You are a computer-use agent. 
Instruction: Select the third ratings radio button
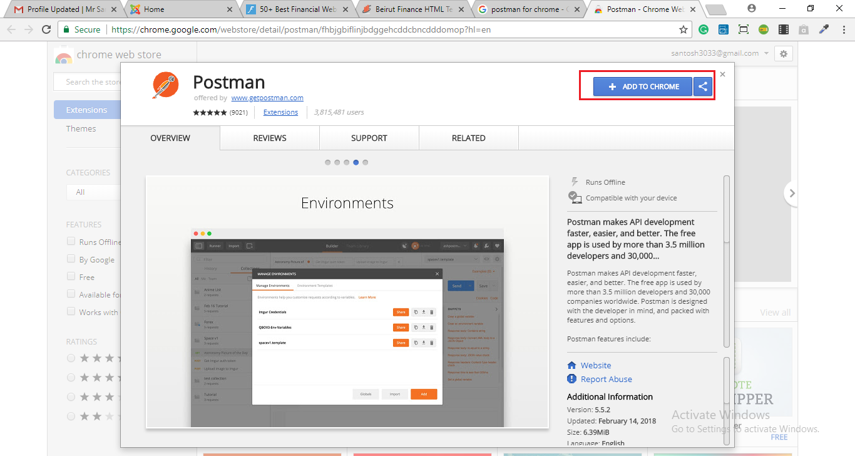71,396
